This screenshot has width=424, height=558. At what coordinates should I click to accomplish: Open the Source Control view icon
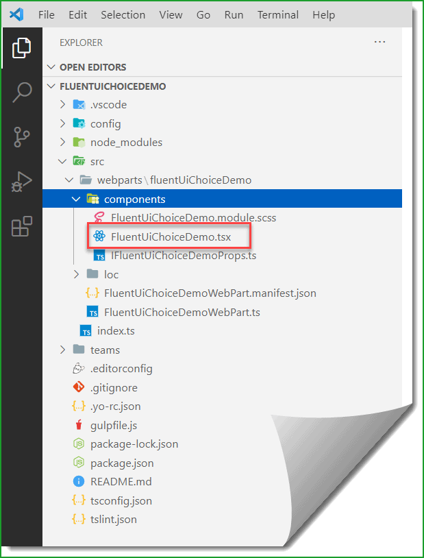coord(22,137)
